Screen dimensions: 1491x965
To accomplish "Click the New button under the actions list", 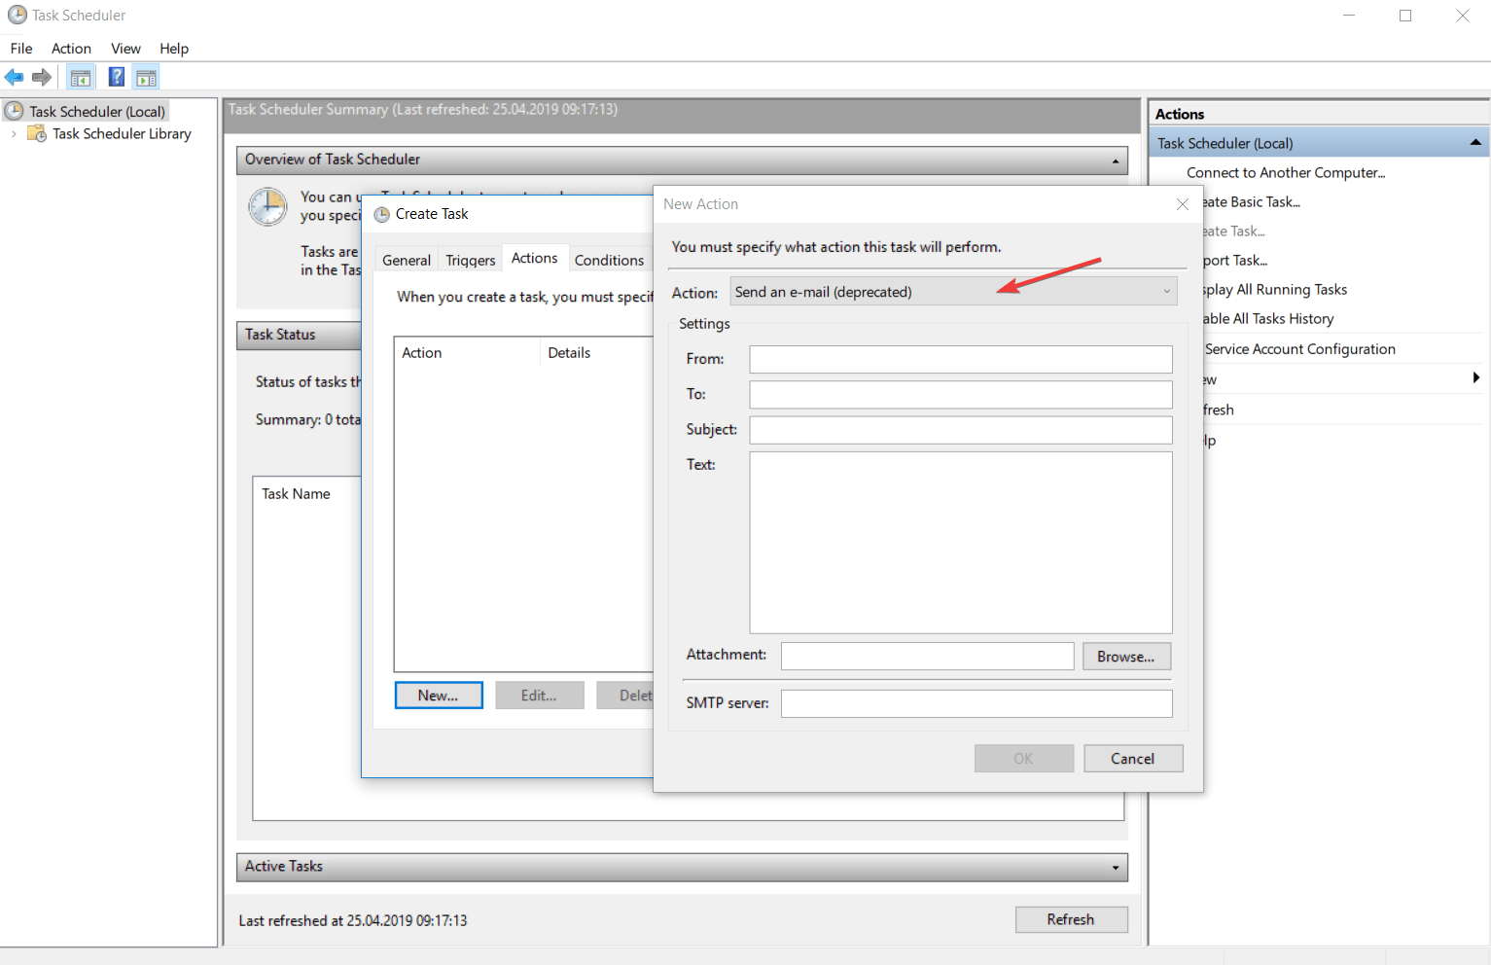I will (438, 695).
